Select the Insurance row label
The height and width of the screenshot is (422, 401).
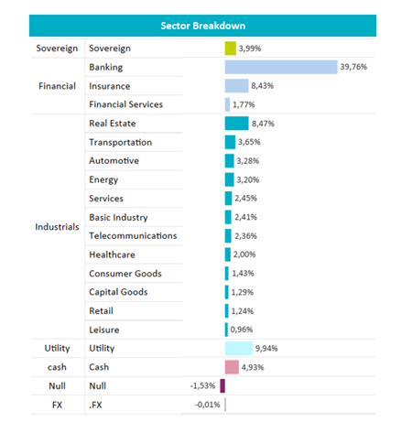[x=110, y=86]
